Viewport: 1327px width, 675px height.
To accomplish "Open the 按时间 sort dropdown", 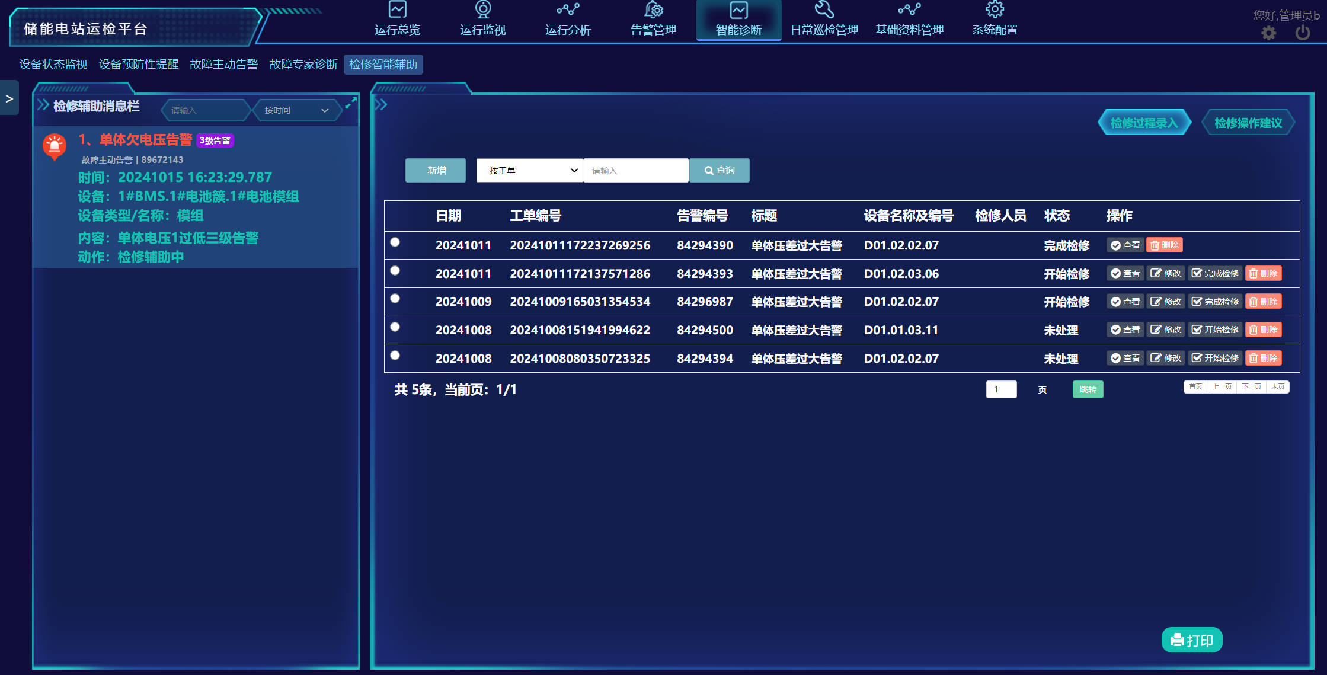I will point(296,110).
